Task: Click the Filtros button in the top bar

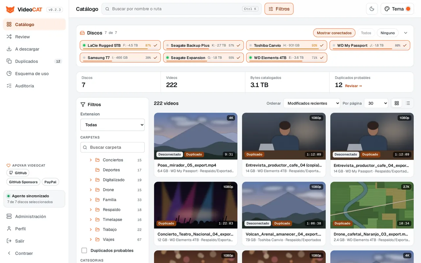Action: tap(279, 9)
